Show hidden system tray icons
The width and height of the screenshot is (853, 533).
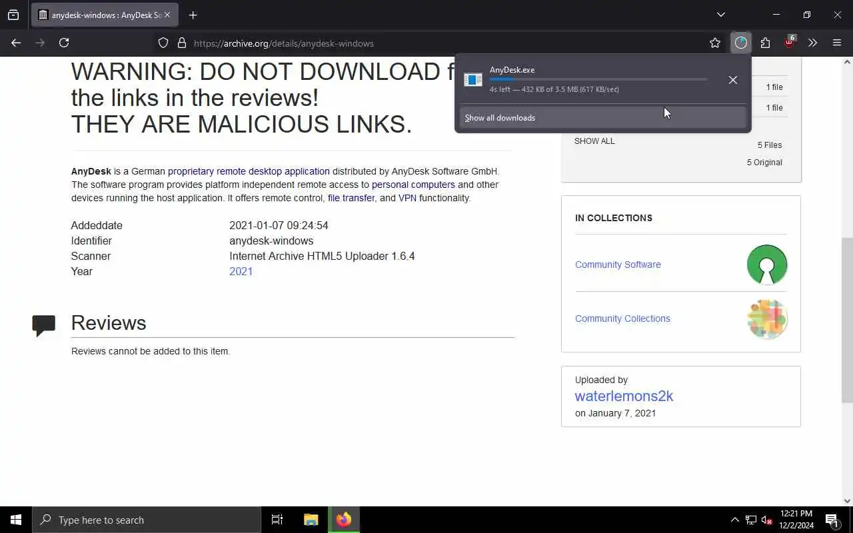point(734,520)
